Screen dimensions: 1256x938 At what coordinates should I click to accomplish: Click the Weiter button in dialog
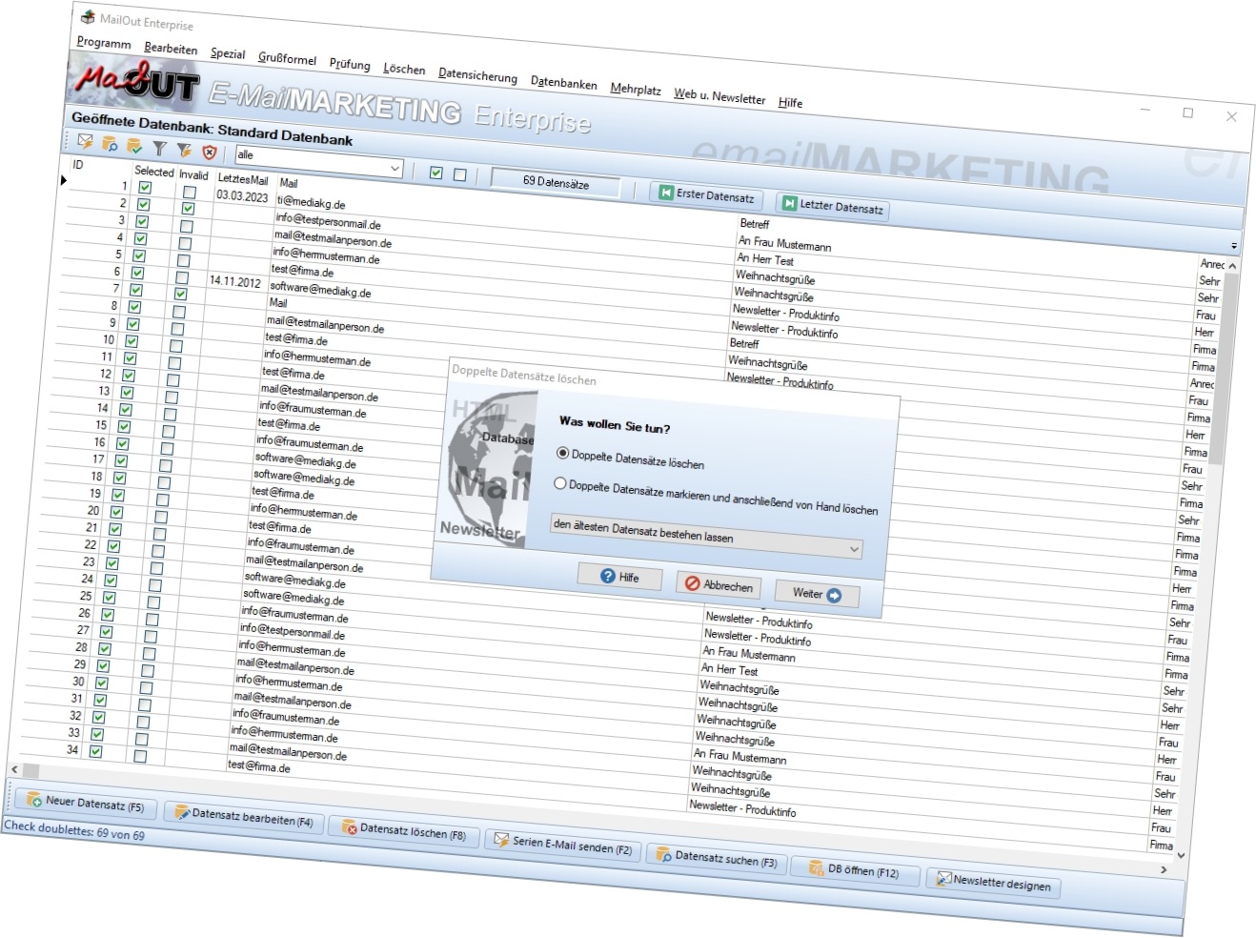(817, 594)
